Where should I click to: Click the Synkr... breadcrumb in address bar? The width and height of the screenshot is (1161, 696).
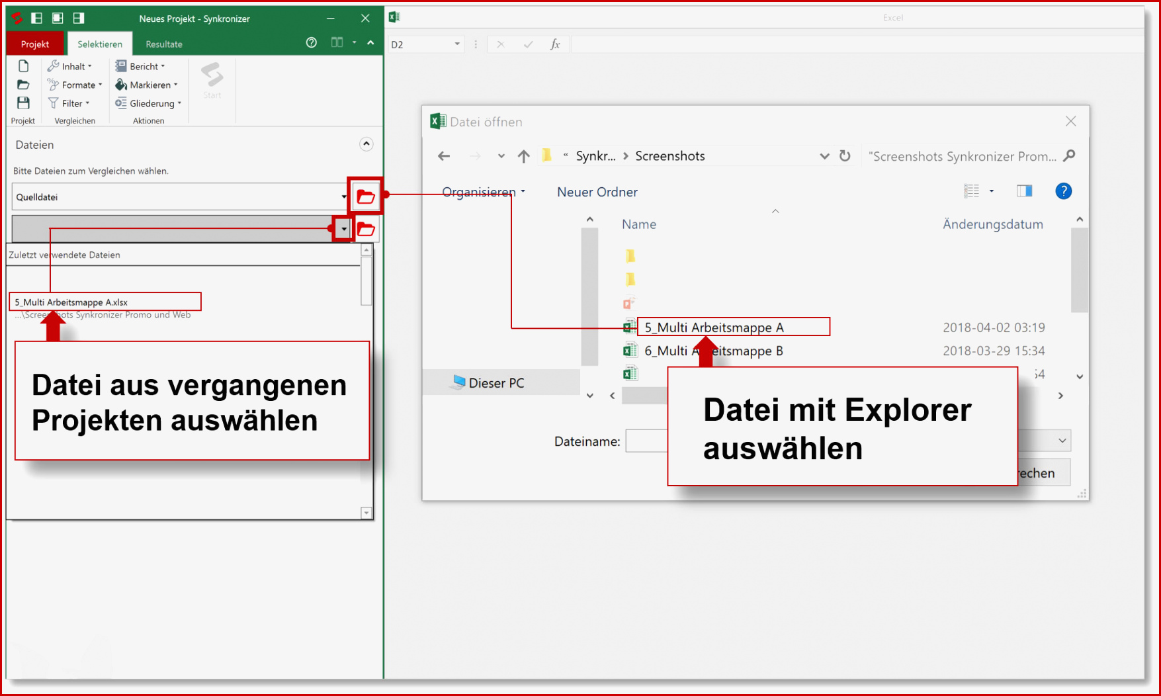click(x=595, y=156)
